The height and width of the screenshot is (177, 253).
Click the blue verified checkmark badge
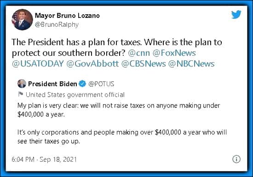coord(82,83)
